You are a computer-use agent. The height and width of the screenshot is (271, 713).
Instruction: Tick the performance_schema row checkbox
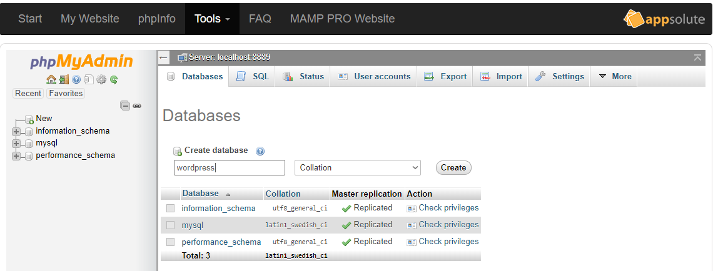pyautogui.click(x=171, y=242)
